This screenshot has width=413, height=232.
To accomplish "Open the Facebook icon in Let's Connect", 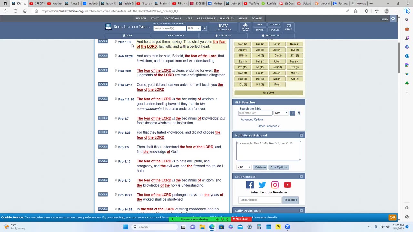I will [250, 185].
